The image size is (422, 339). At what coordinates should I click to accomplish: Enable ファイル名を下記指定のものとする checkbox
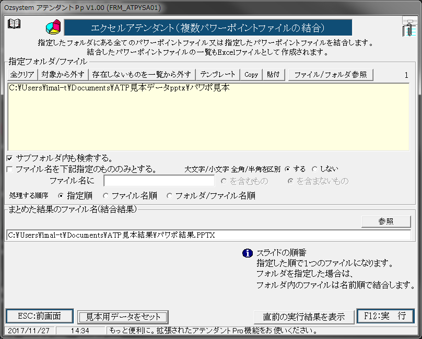[x=8, y=169]
